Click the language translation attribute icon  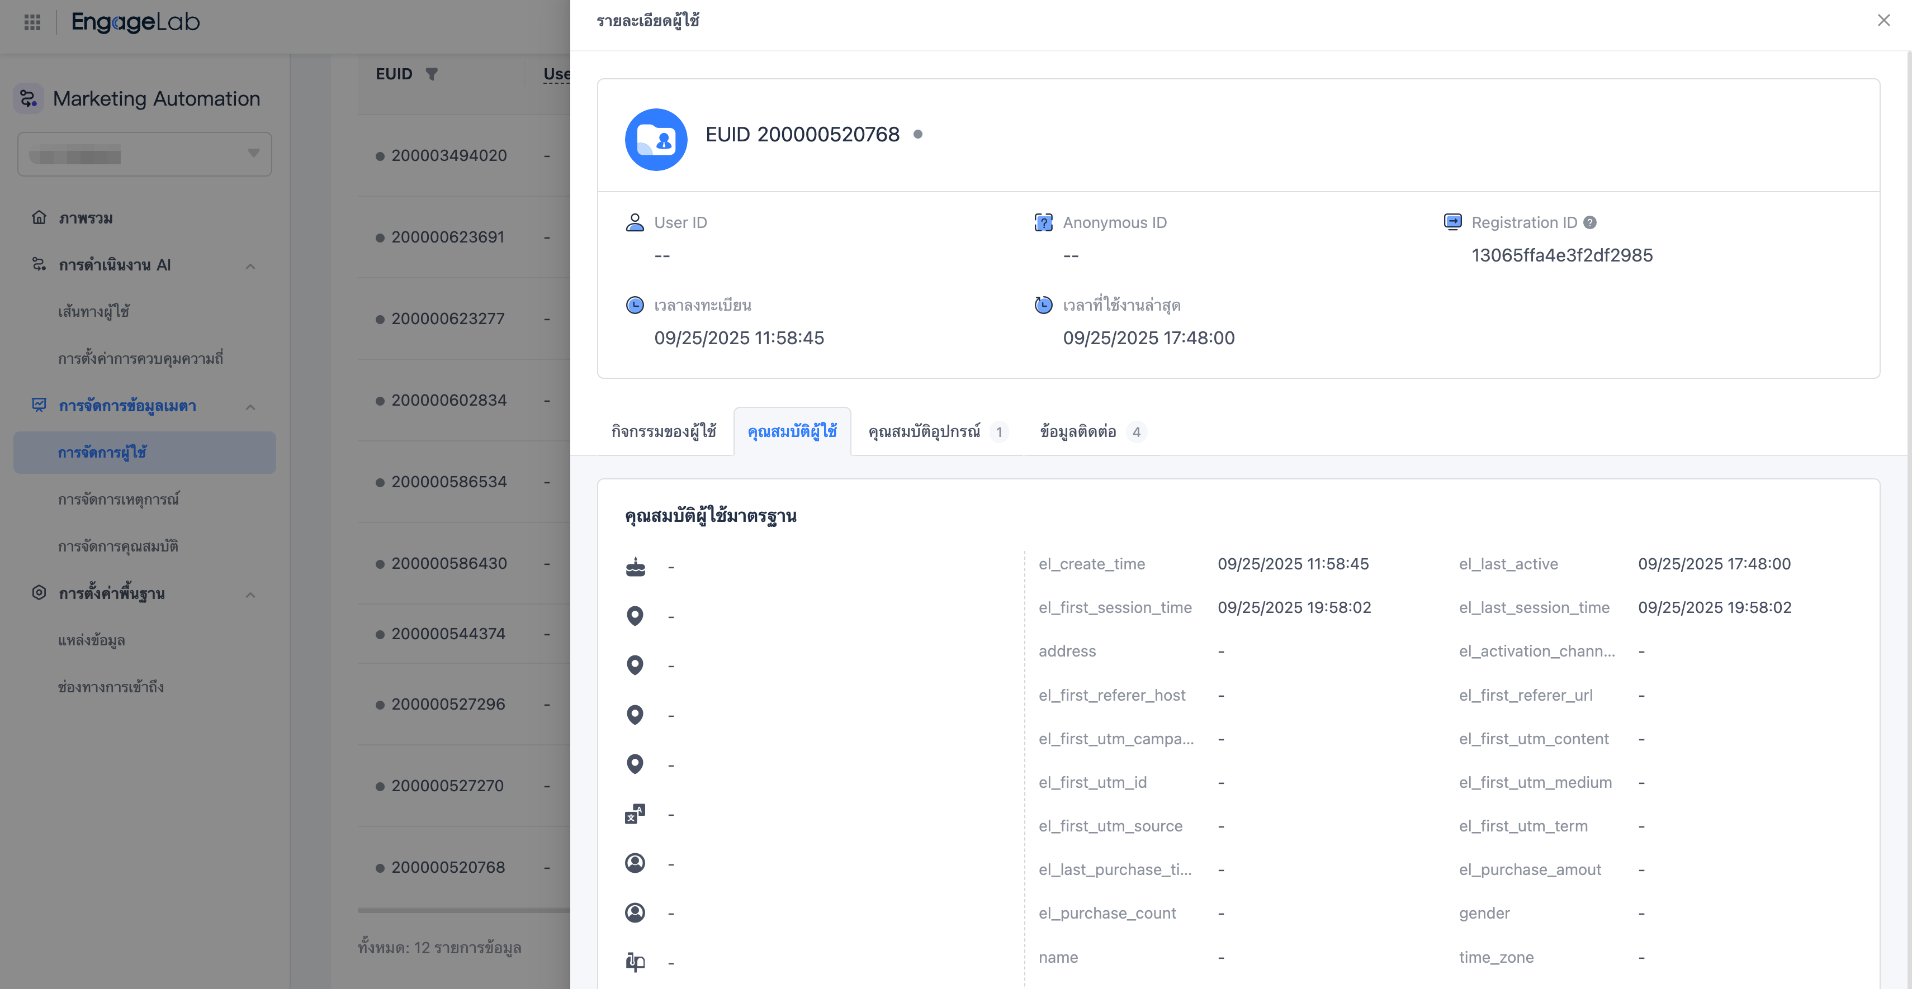[635, 814]
